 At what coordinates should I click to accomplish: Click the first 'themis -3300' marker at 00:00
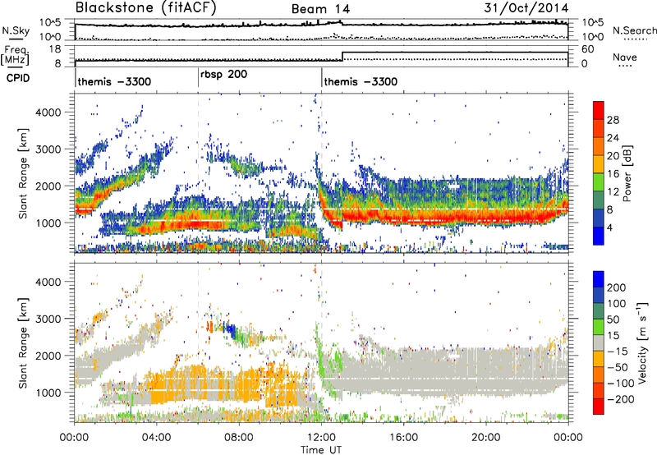114,81
